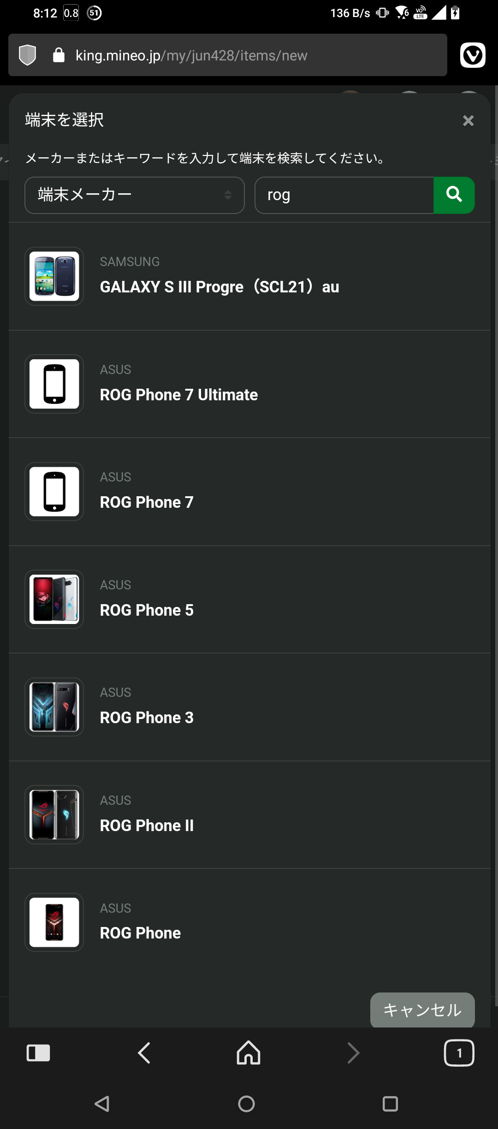Tap the address bar URL text
498x1129 pixels.
(x=191, y=55)
